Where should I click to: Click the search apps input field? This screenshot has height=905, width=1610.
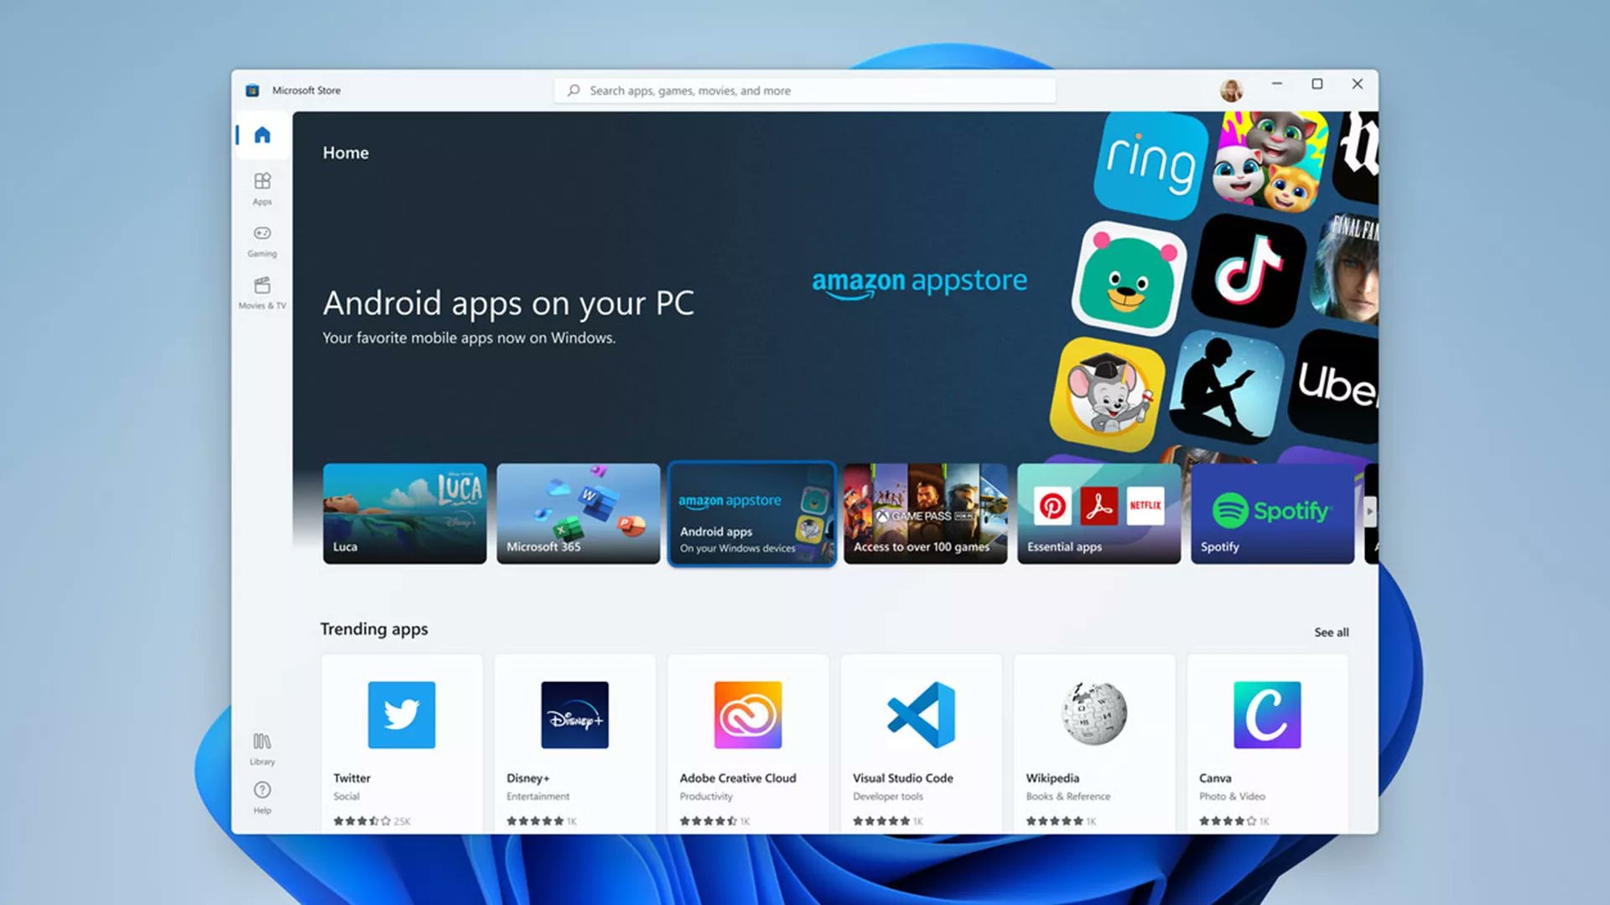(x=805, y=90)
